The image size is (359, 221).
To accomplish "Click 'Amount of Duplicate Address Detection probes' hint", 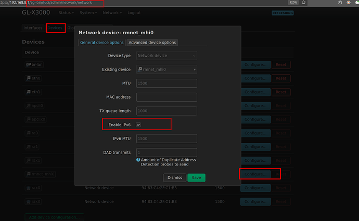I will [x=168, y=162].
